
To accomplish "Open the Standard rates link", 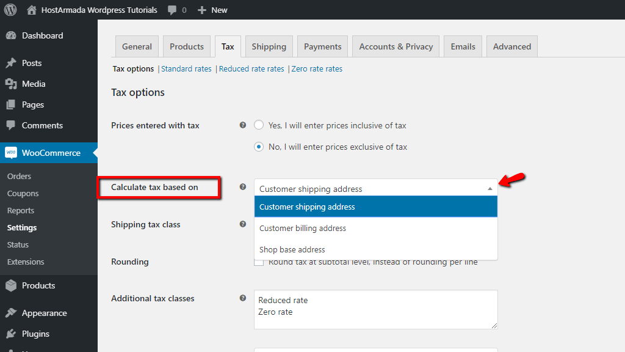I will point(186,69).
